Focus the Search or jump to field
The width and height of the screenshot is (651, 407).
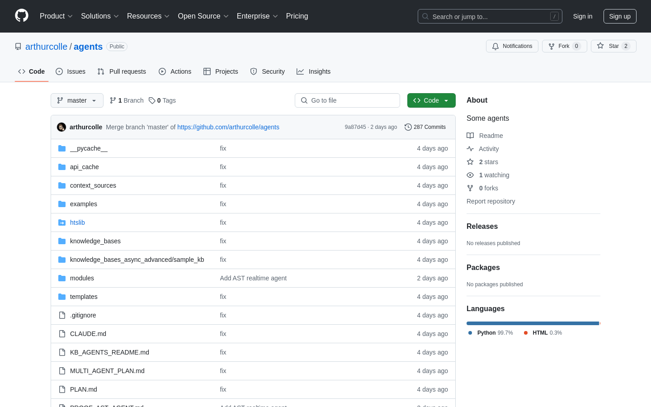490,16
